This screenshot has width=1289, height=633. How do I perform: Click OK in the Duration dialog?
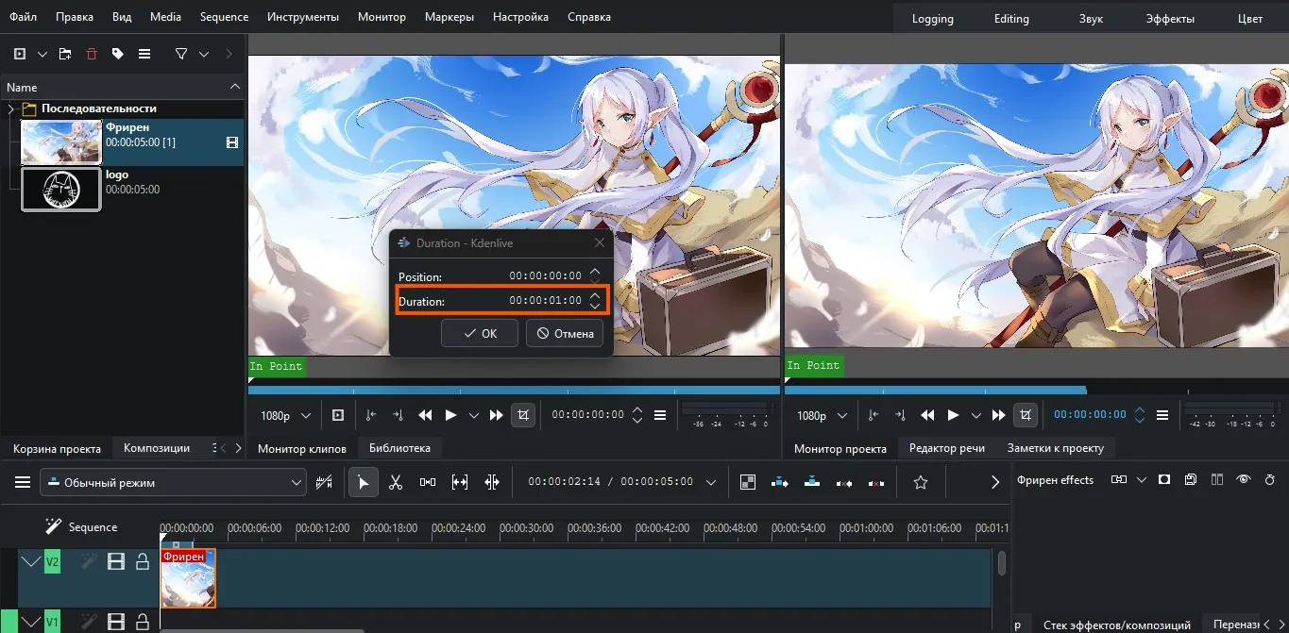479,333
